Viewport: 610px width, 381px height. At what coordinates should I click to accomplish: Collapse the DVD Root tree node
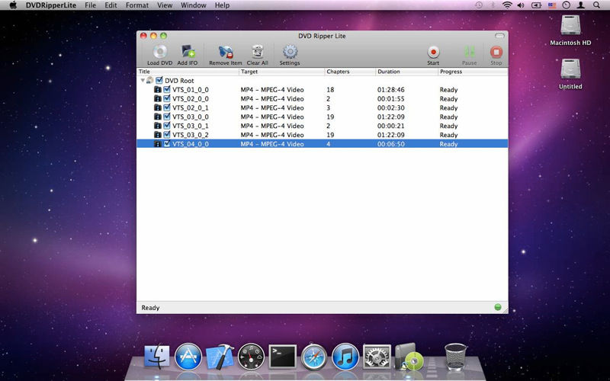pyautogui.click(x=143, y=81)
